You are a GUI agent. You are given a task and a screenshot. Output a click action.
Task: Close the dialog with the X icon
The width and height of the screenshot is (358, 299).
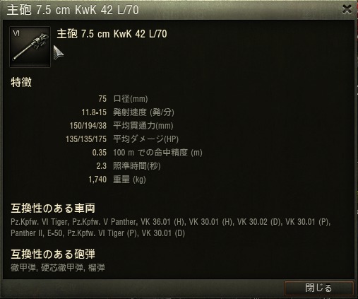[x=347, y=9]
